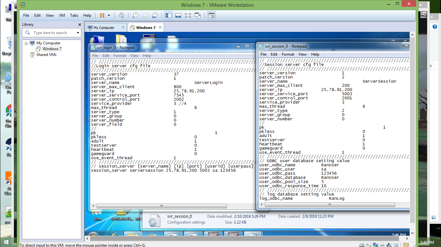Viewport: 441px width, 247px height.
Task: Close the Windows 7 tab
Action: pyautogui.click(x=160, y=27)
